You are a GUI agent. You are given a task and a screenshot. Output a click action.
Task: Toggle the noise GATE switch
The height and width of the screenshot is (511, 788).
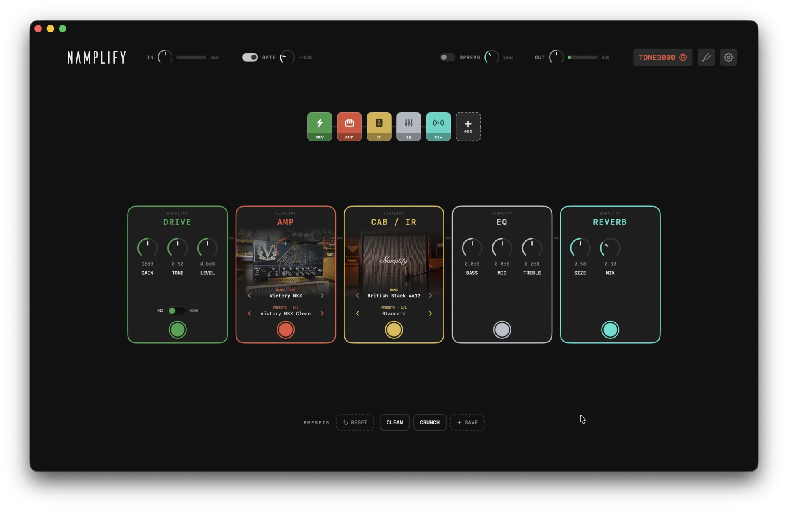(250, 57)
